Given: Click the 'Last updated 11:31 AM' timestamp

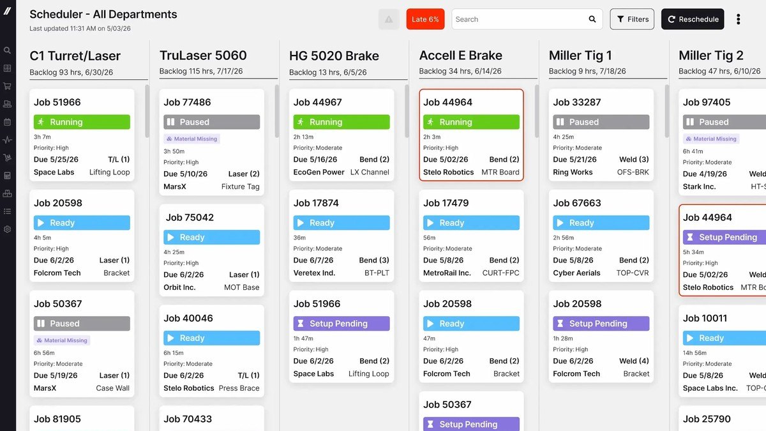Looking at the screenshot, I should 80,28.
